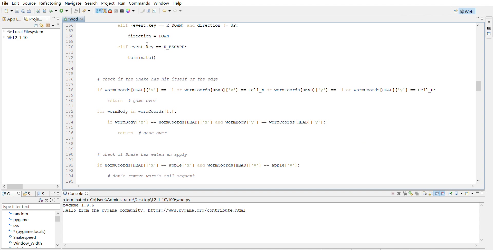
Task: Click the green Run button
Action: tap(62, 11)
